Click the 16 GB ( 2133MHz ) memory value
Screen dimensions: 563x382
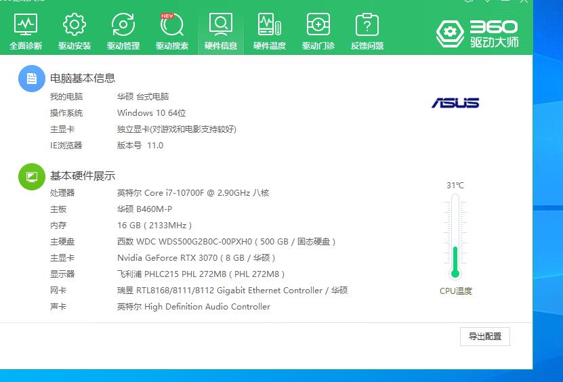pos(154,225)
